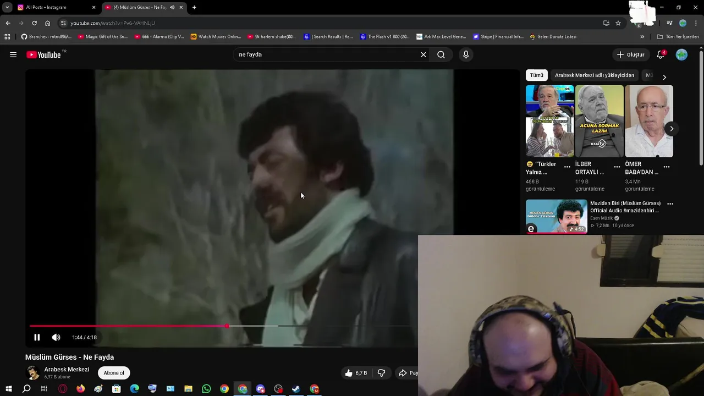The image size is (704, 396).
Task: Open options for "Türkler Yalnız" short
Action: [567, 167]
